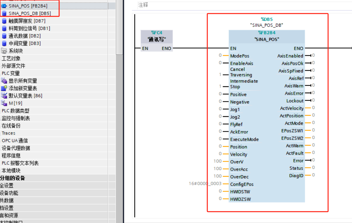This screenshot has height=223, width=352.
Task: Click the 添加新变量表 icon
Action: 4,88
